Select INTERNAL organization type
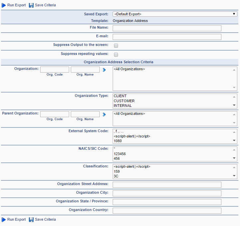 pos(123,106)
